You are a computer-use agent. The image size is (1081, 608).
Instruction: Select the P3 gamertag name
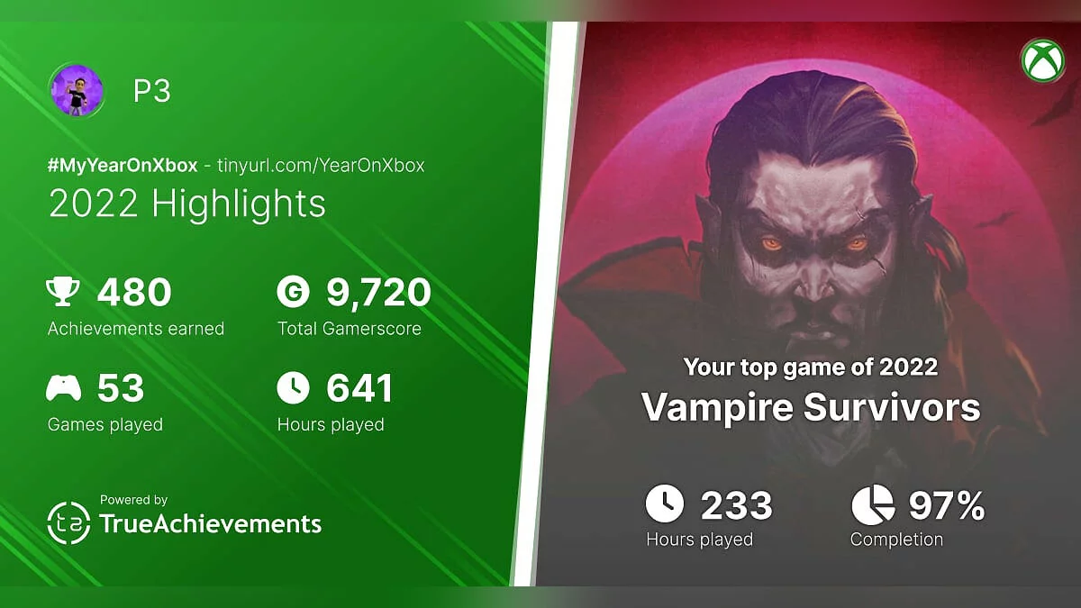tap(151, 92)
